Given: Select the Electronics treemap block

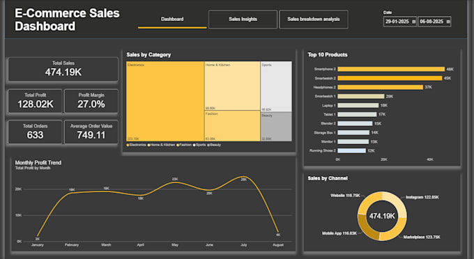Looking at the screenshot, I should coord(165,101).
